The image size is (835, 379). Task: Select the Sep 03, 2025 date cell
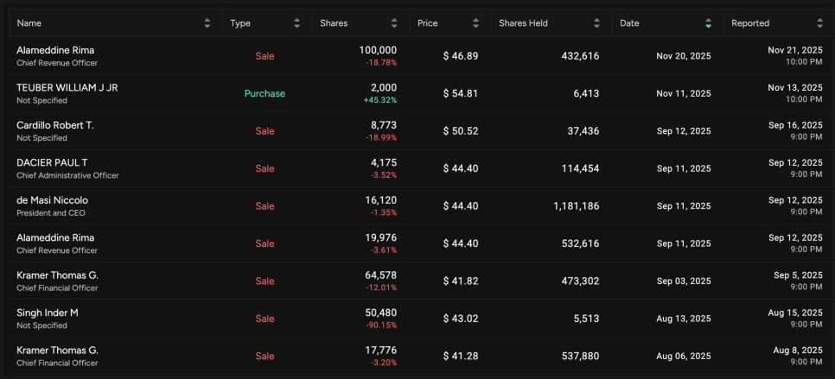point(683,281)
